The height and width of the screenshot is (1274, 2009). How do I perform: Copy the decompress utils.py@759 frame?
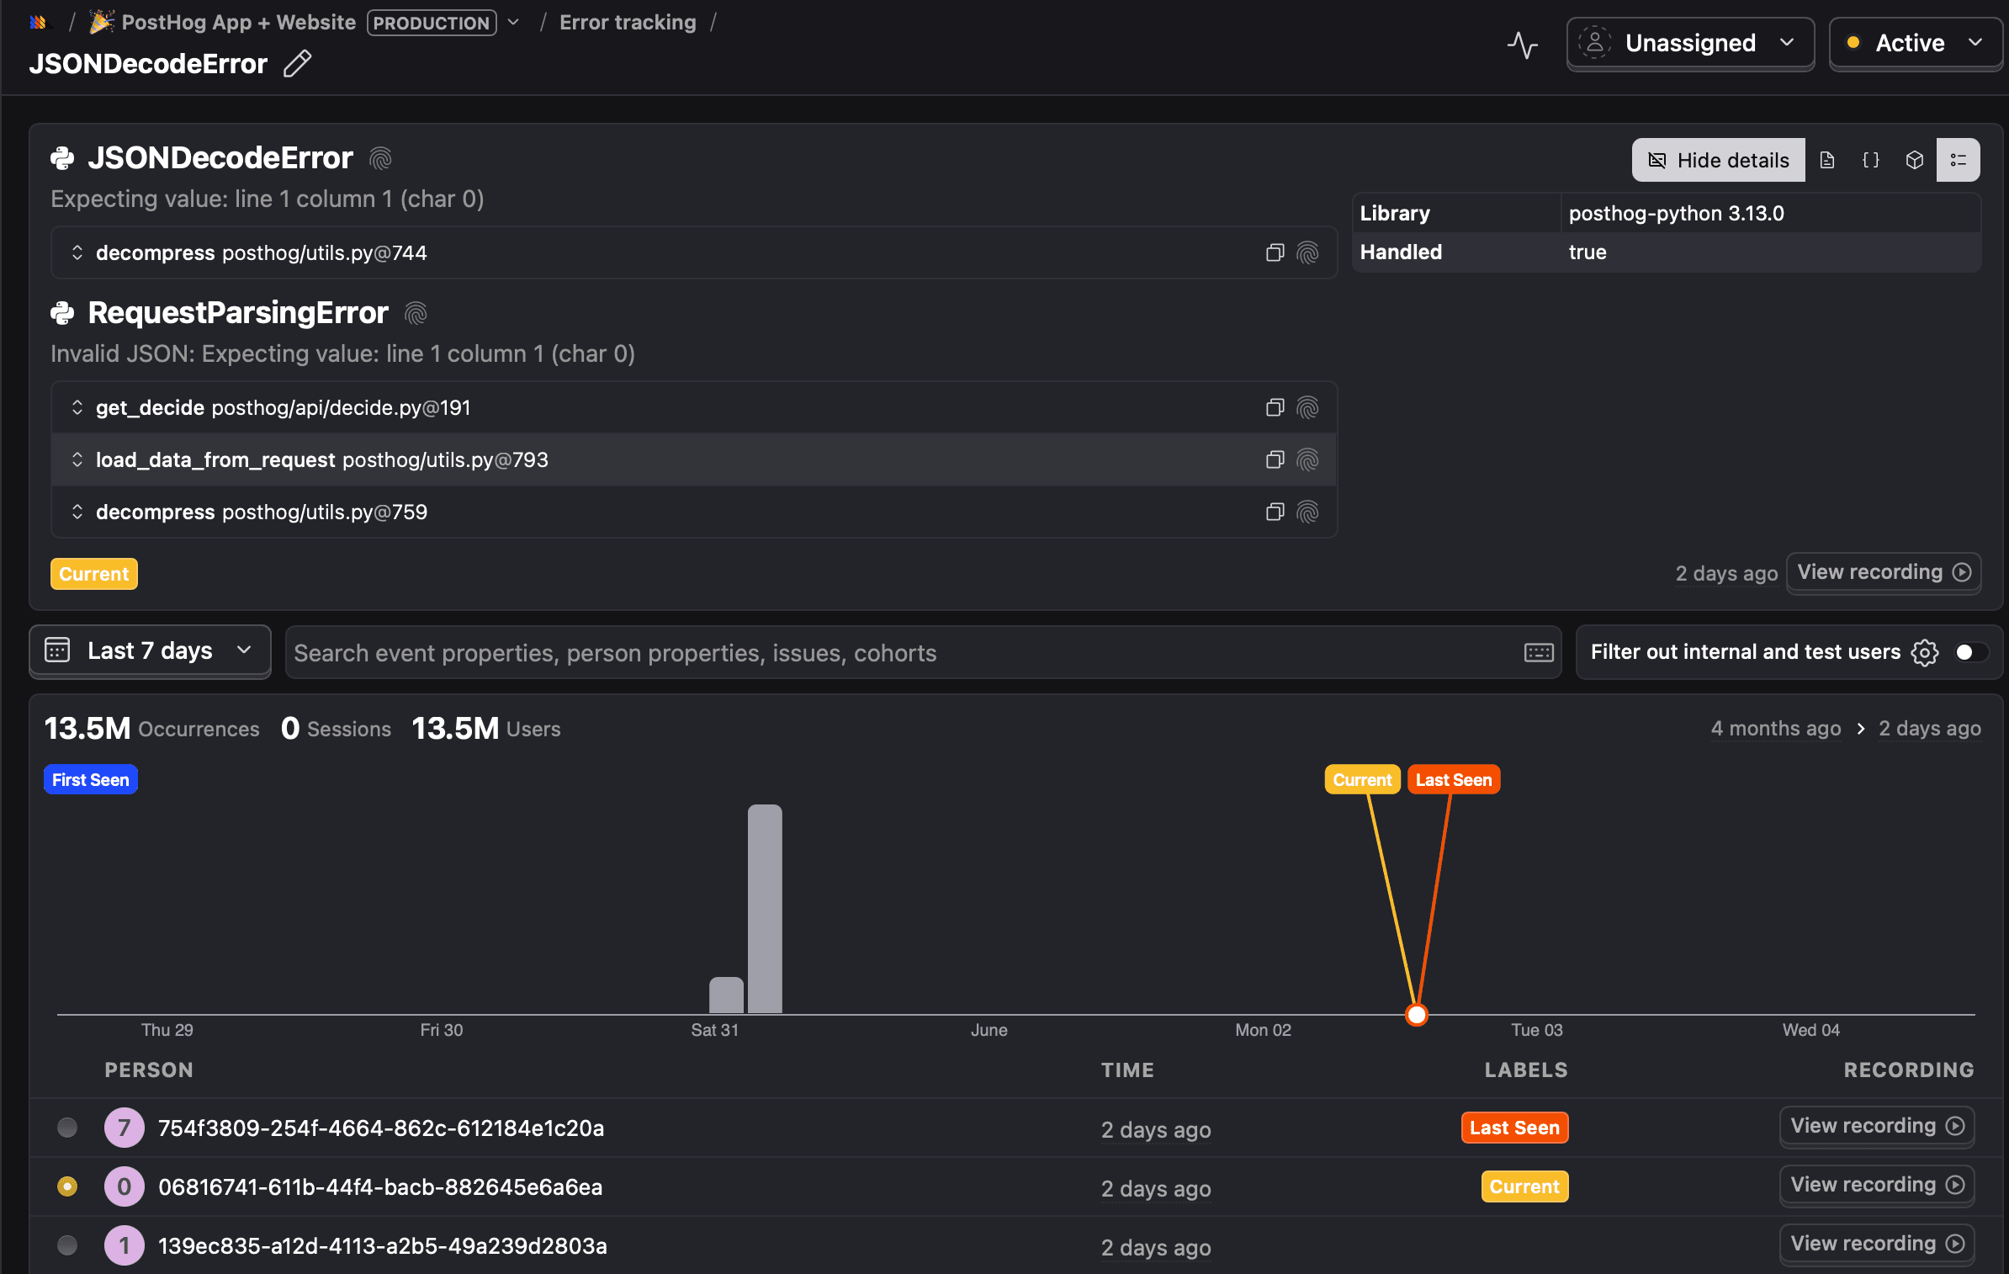1275,512
